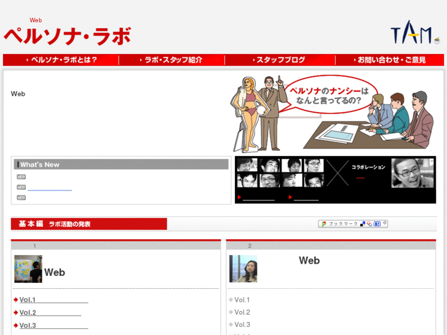Open the blue underlined What's New link

pyautogui.click(x=50, y=188)
